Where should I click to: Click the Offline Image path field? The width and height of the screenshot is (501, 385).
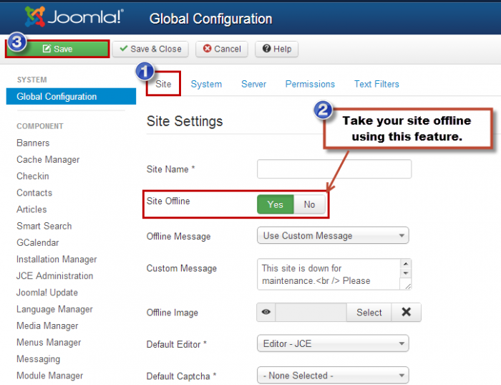click(x=311, y=313)
